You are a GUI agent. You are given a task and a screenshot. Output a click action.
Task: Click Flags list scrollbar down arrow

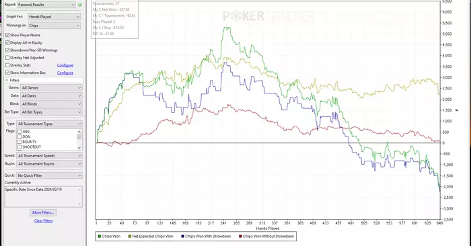pos(79,148)
